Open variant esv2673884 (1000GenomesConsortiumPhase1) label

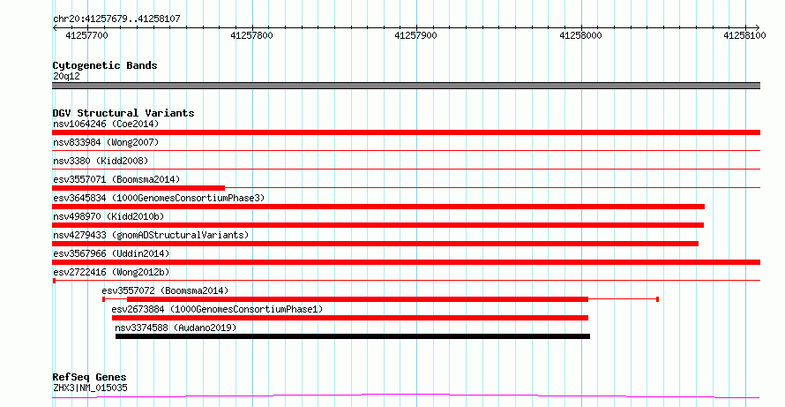coord(217,309)
